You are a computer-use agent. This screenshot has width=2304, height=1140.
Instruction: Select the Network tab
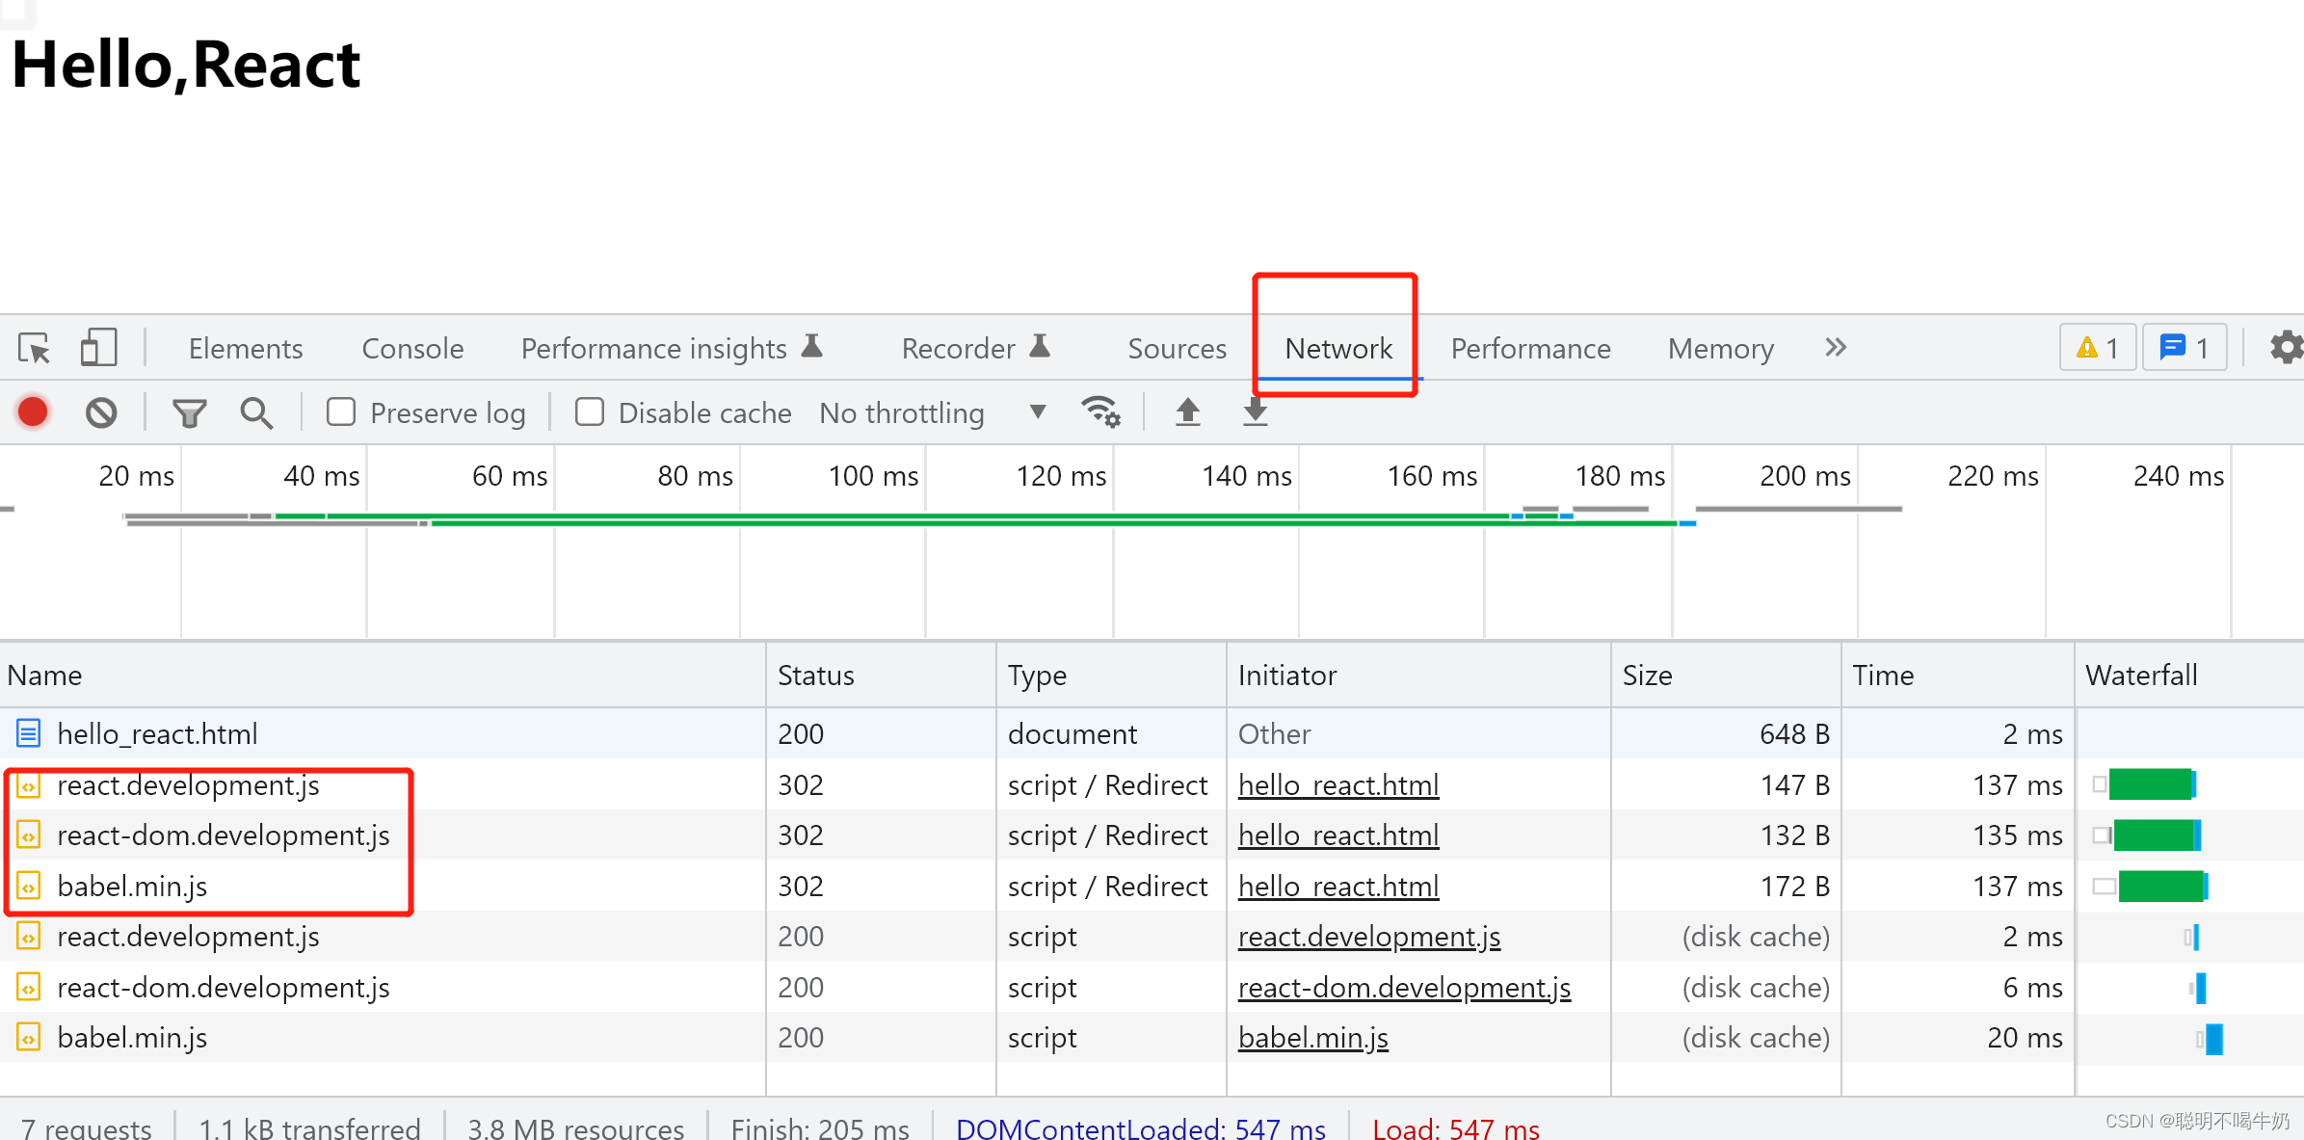[x=1338, y=348]
